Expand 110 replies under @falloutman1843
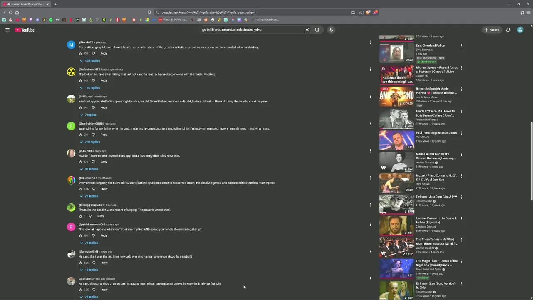533x300 pixels. (x=90, y=87)
